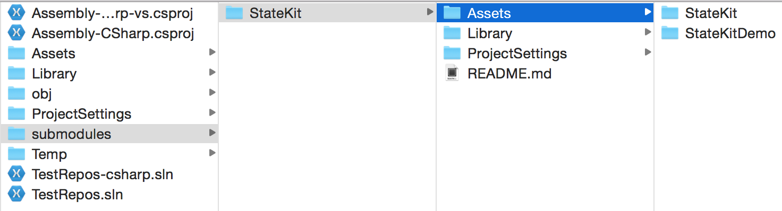Select StateKit folder in last column

coord(718,13)
